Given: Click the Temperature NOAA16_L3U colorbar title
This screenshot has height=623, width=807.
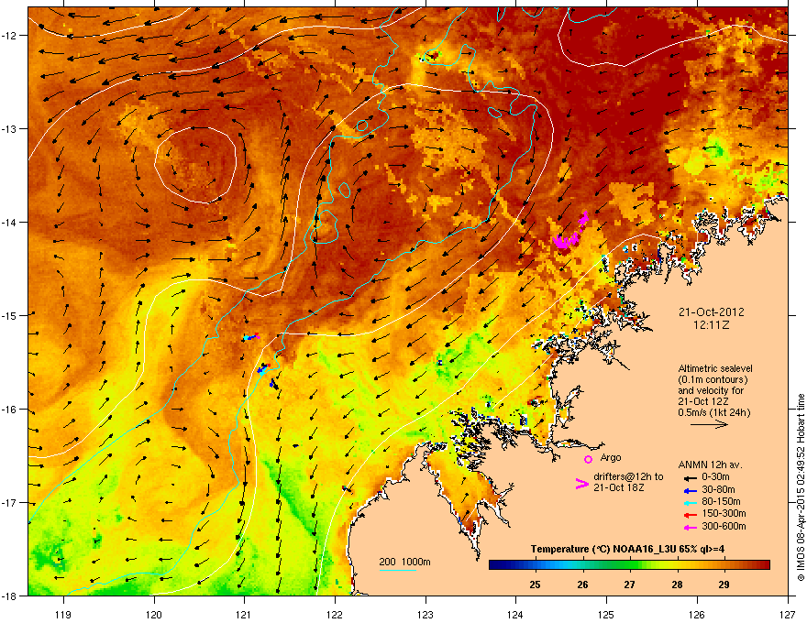Looking at the screenshot, I should [x=627, y=550].
